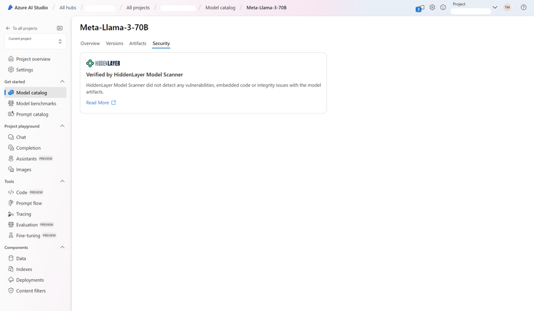Collapse the Get started section

(62, 81)
